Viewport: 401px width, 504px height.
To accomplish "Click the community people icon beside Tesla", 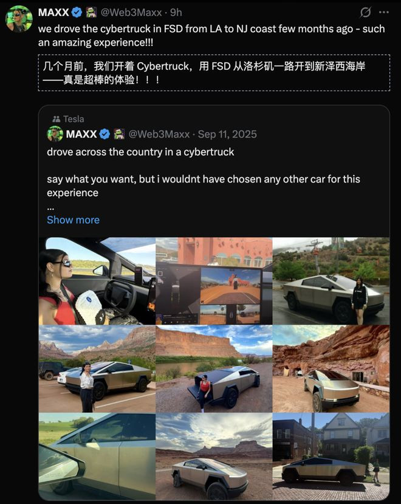I will click(x=57, y=119).
